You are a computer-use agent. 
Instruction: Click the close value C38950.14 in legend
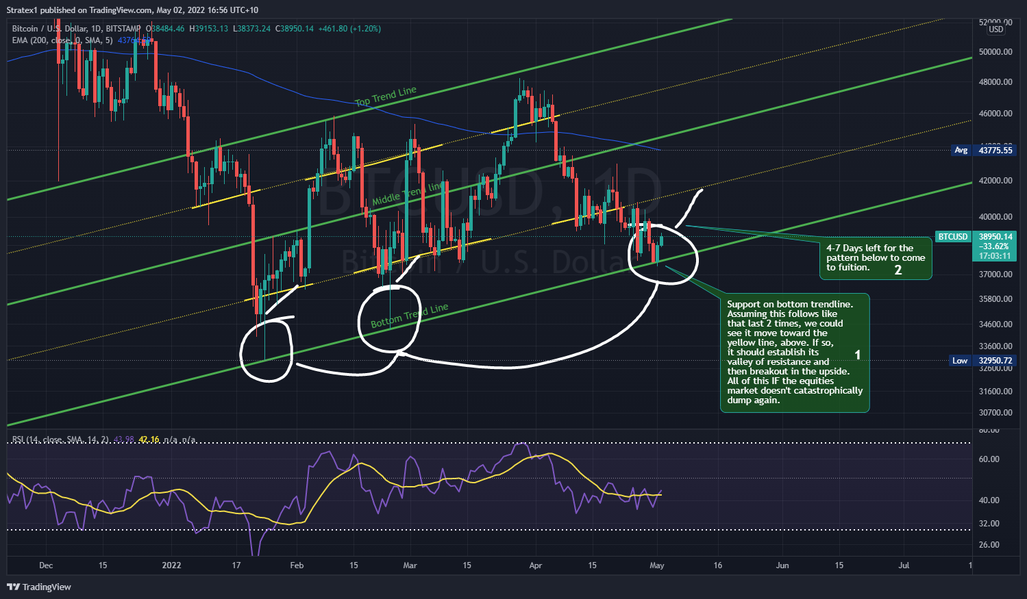click(295, 29)
